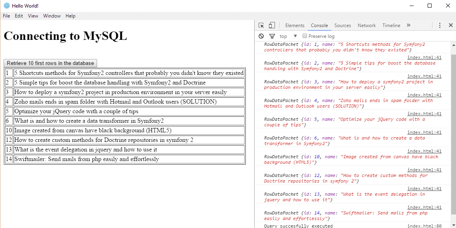Open the console filter funnel icon

pyautogui.click(x=272, y=36)
